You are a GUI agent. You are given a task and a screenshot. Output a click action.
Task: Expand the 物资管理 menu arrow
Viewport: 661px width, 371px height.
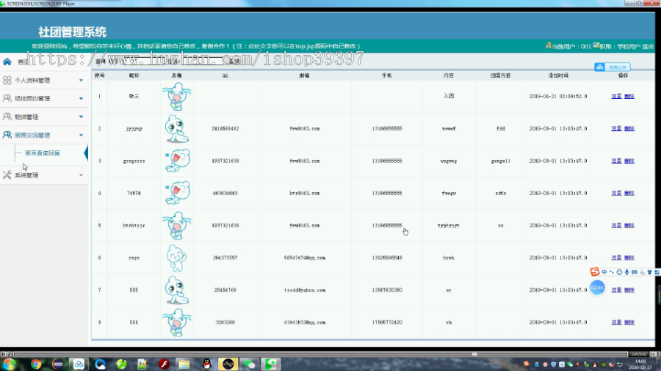tap(81, 117)
